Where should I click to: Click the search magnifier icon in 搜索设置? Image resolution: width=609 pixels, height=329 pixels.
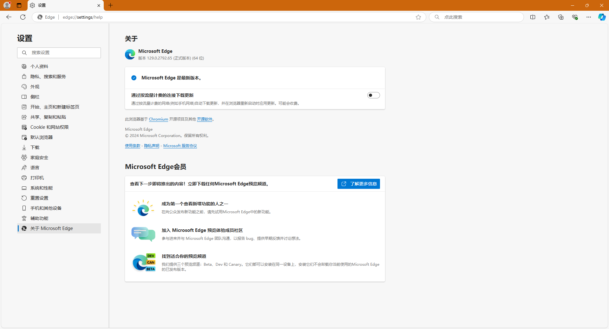[24, 53]
